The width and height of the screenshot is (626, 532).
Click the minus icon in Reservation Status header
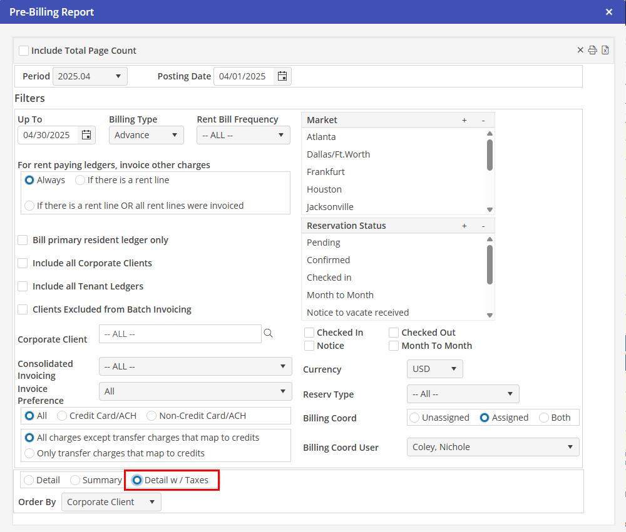click(483, 226)
